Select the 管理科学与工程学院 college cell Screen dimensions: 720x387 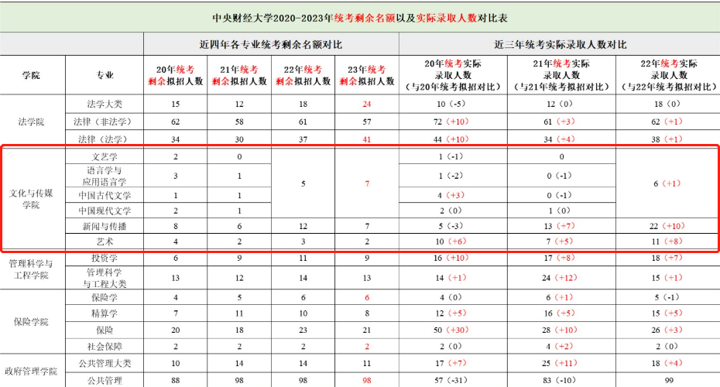pyautogui.click(x=33, y=269)
